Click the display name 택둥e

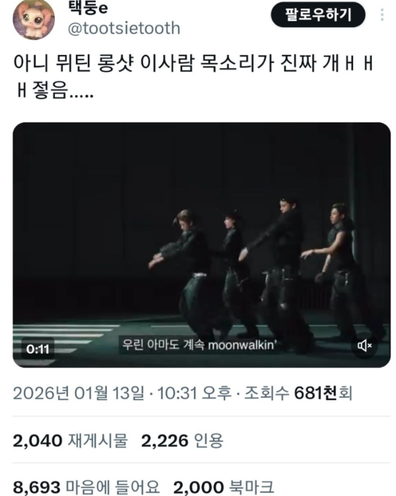(x=88, y=8)
